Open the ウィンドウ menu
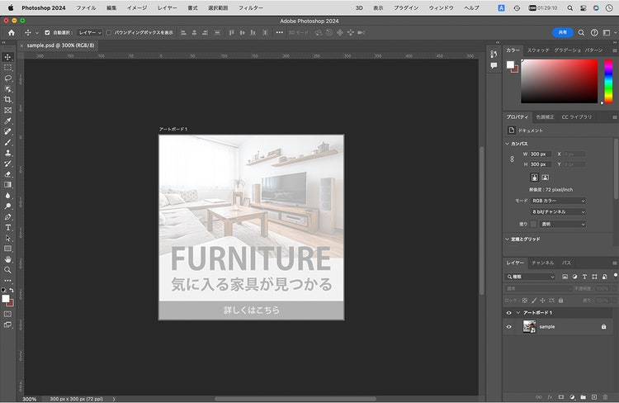The width and height of the screenshot is (619, 403). coord(441,8)
